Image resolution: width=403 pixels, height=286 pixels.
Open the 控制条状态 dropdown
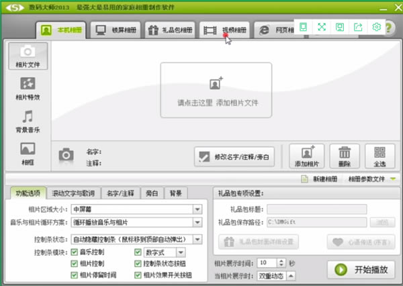(136, 240)
